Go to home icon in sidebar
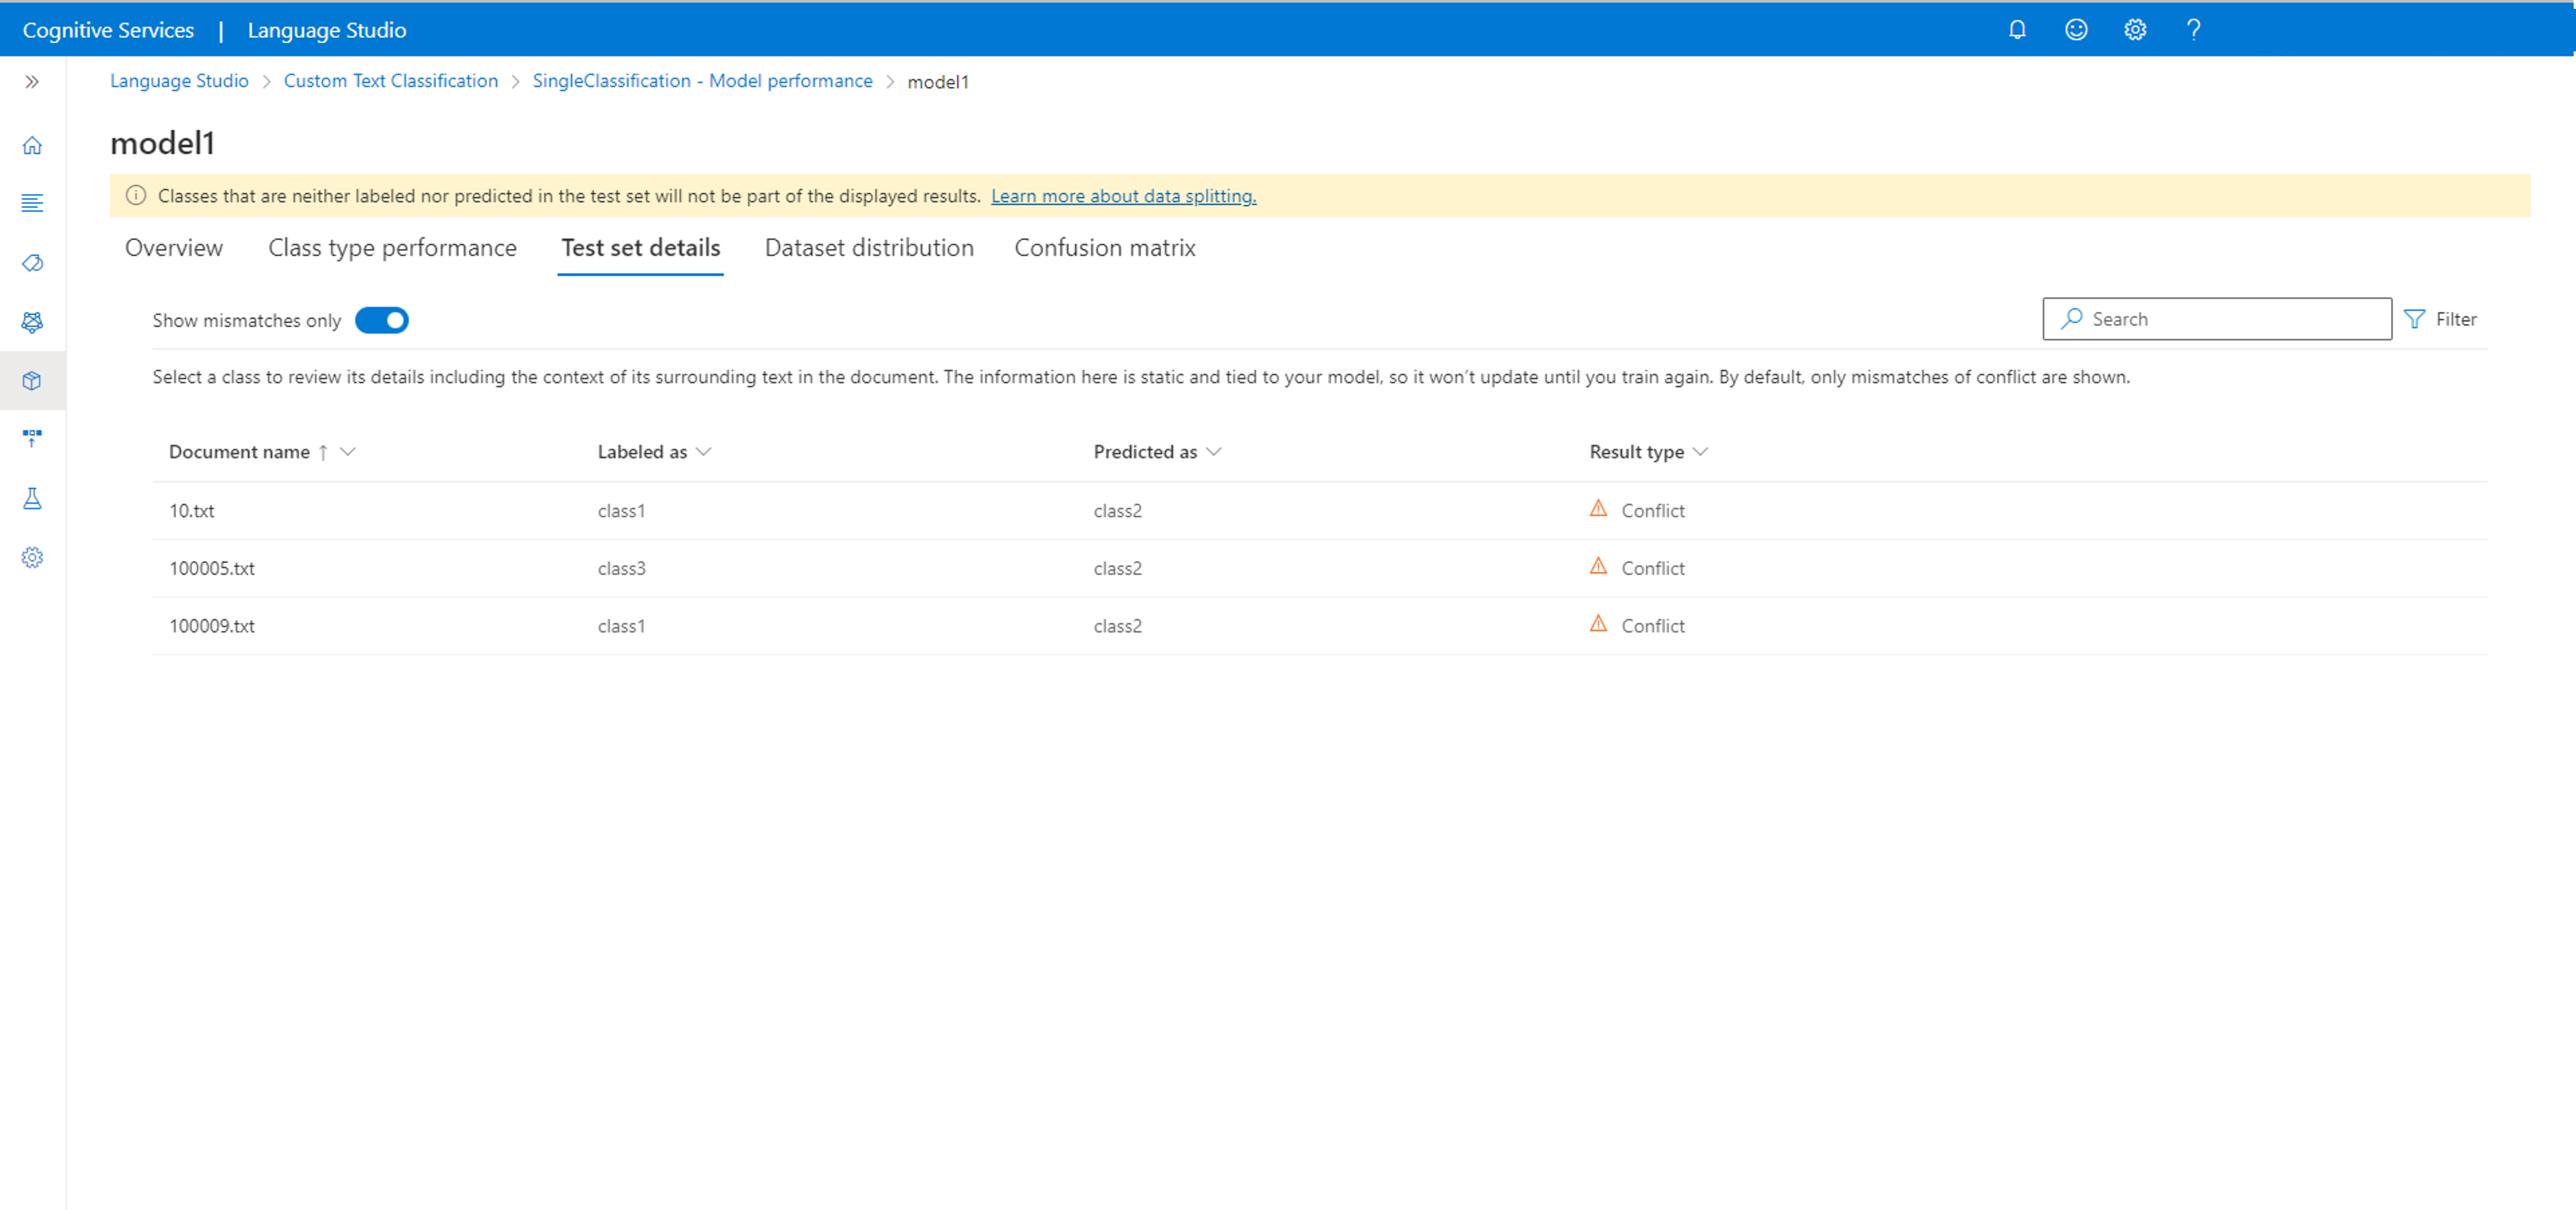Viewport: 2576px width, 1210px height. [32, 146]
